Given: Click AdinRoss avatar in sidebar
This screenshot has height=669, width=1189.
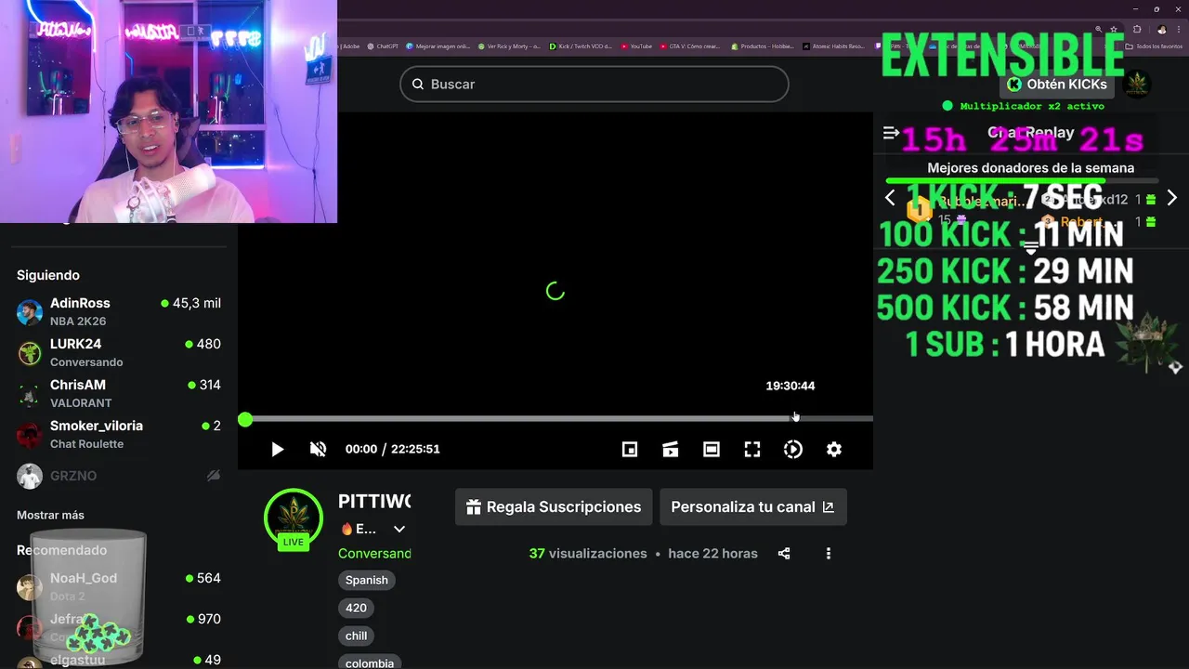Looking at the screenshot, I should [x=30, y=312].
